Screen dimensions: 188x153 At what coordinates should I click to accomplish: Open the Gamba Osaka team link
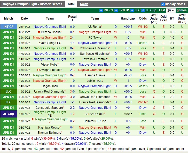(x=95, y=75)
